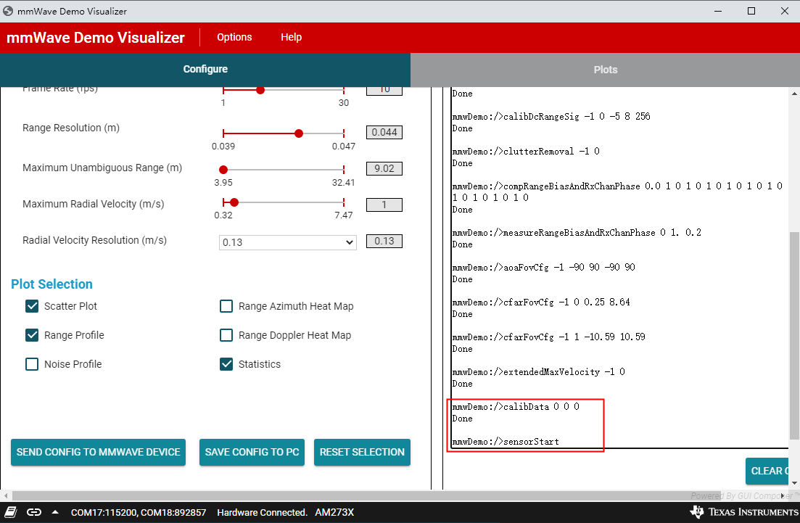Click Send Config to mmWave Device button

(98, 452)
